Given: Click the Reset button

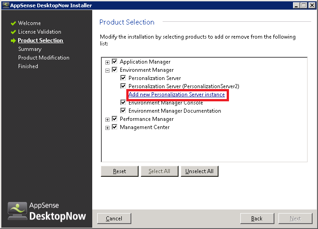Looking at the screenshot, I should tap(119, 171).
